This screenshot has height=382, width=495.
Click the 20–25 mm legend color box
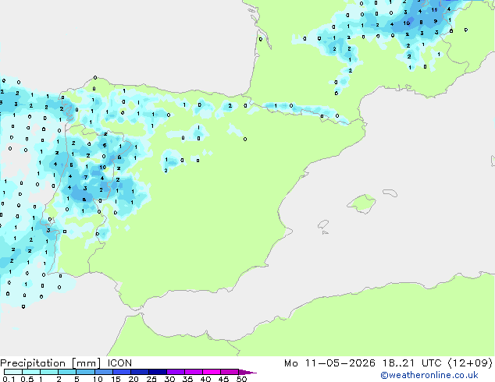[139, 372]
